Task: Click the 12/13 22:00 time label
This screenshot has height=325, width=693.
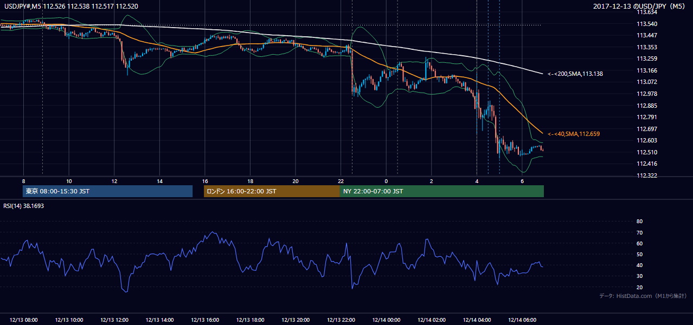Action: pos(341,320)
